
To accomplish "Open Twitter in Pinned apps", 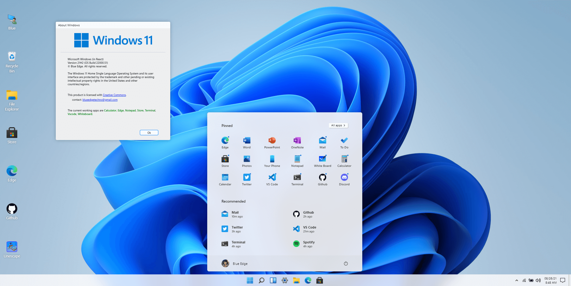I will (247, 179).
